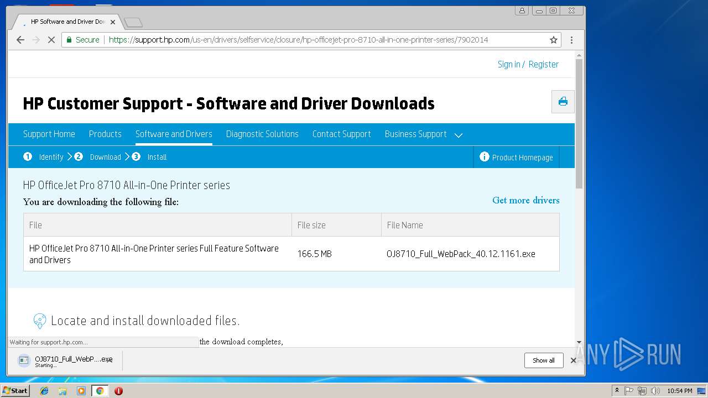Click the Get more drivers link
The width and height of the screenshot is (708, 398).
pos(526,200)
